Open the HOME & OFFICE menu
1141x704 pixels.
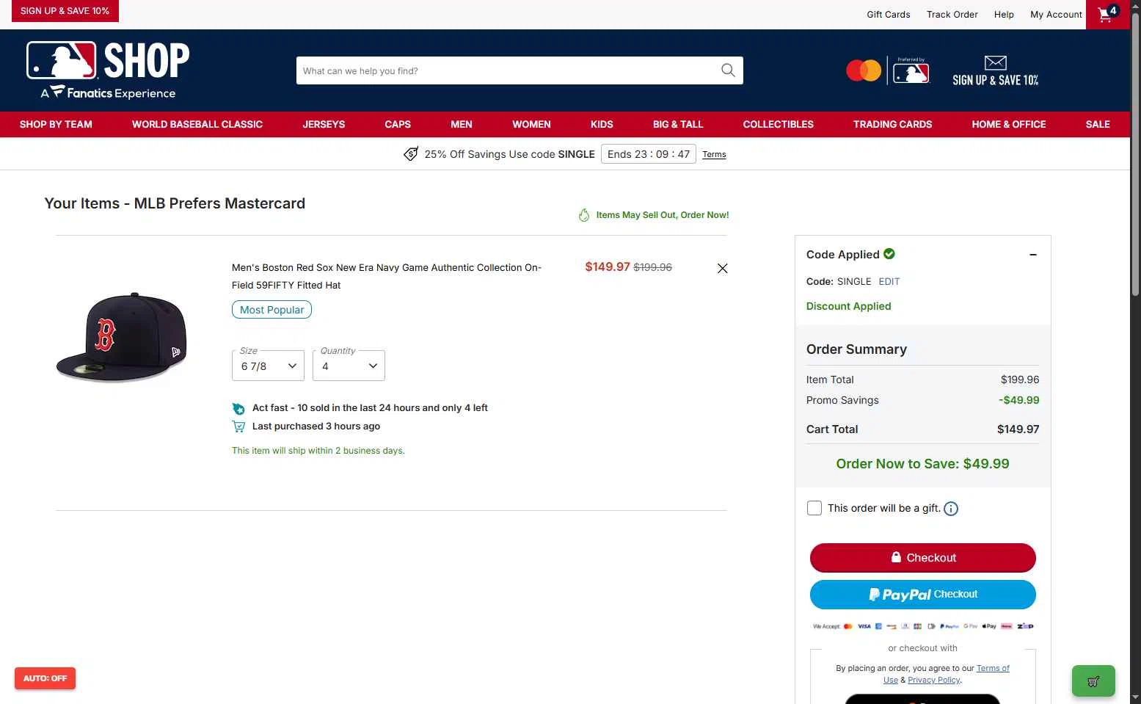pyautogui.click(x=1009, y=125)
